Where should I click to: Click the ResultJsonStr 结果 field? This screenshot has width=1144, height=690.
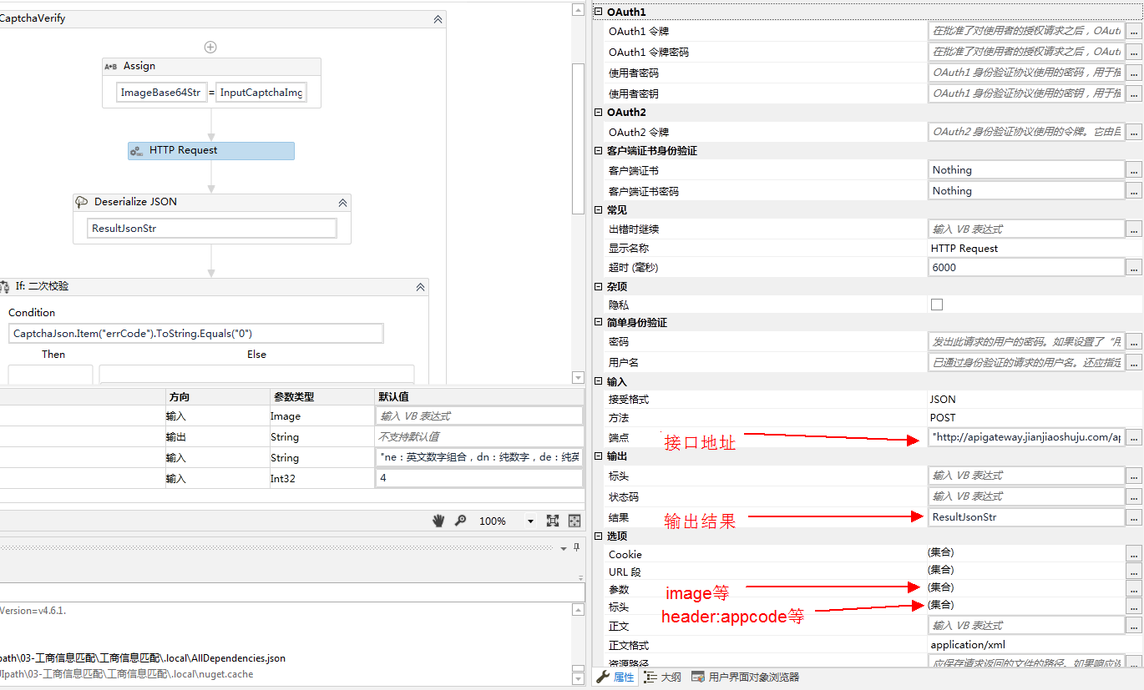click(x=1026, y=517)
